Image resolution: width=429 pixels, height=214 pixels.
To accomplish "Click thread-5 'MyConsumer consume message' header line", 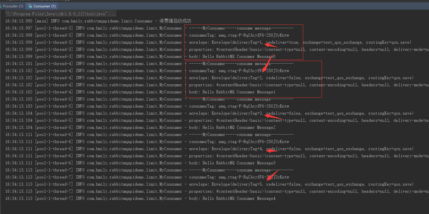I will 149,99.
